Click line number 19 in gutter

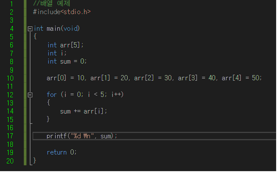10,152
